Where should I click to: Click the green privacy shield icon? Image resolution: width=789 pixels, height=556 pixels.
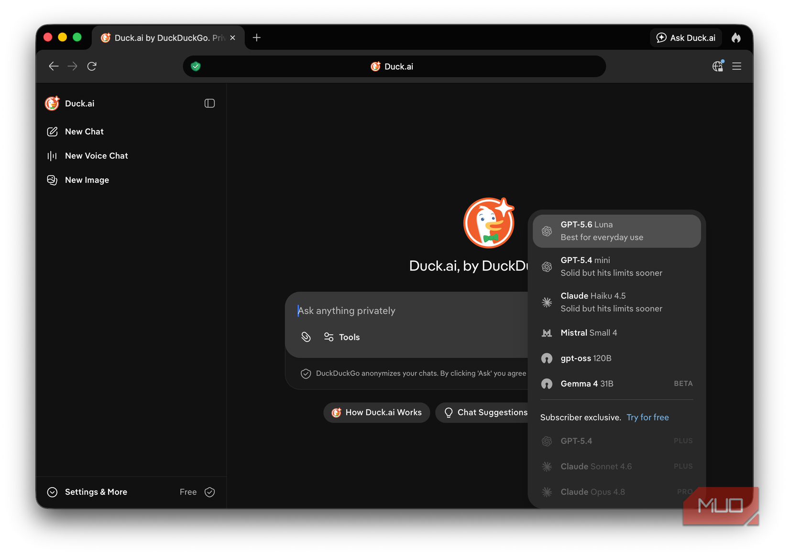point(196,66)
